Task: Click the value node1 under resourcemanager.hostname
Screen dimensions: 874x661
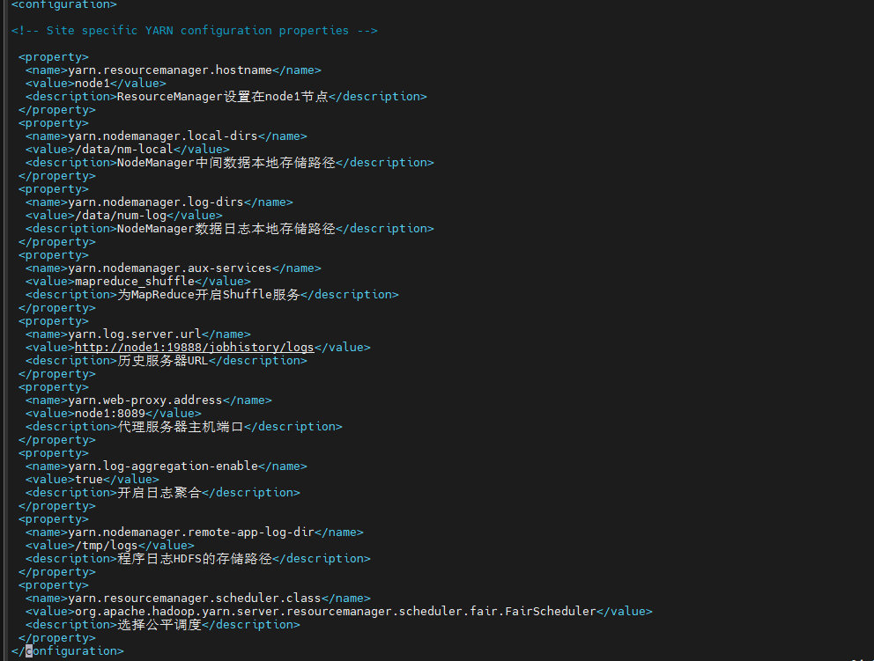Action: (x=93, y=84)
